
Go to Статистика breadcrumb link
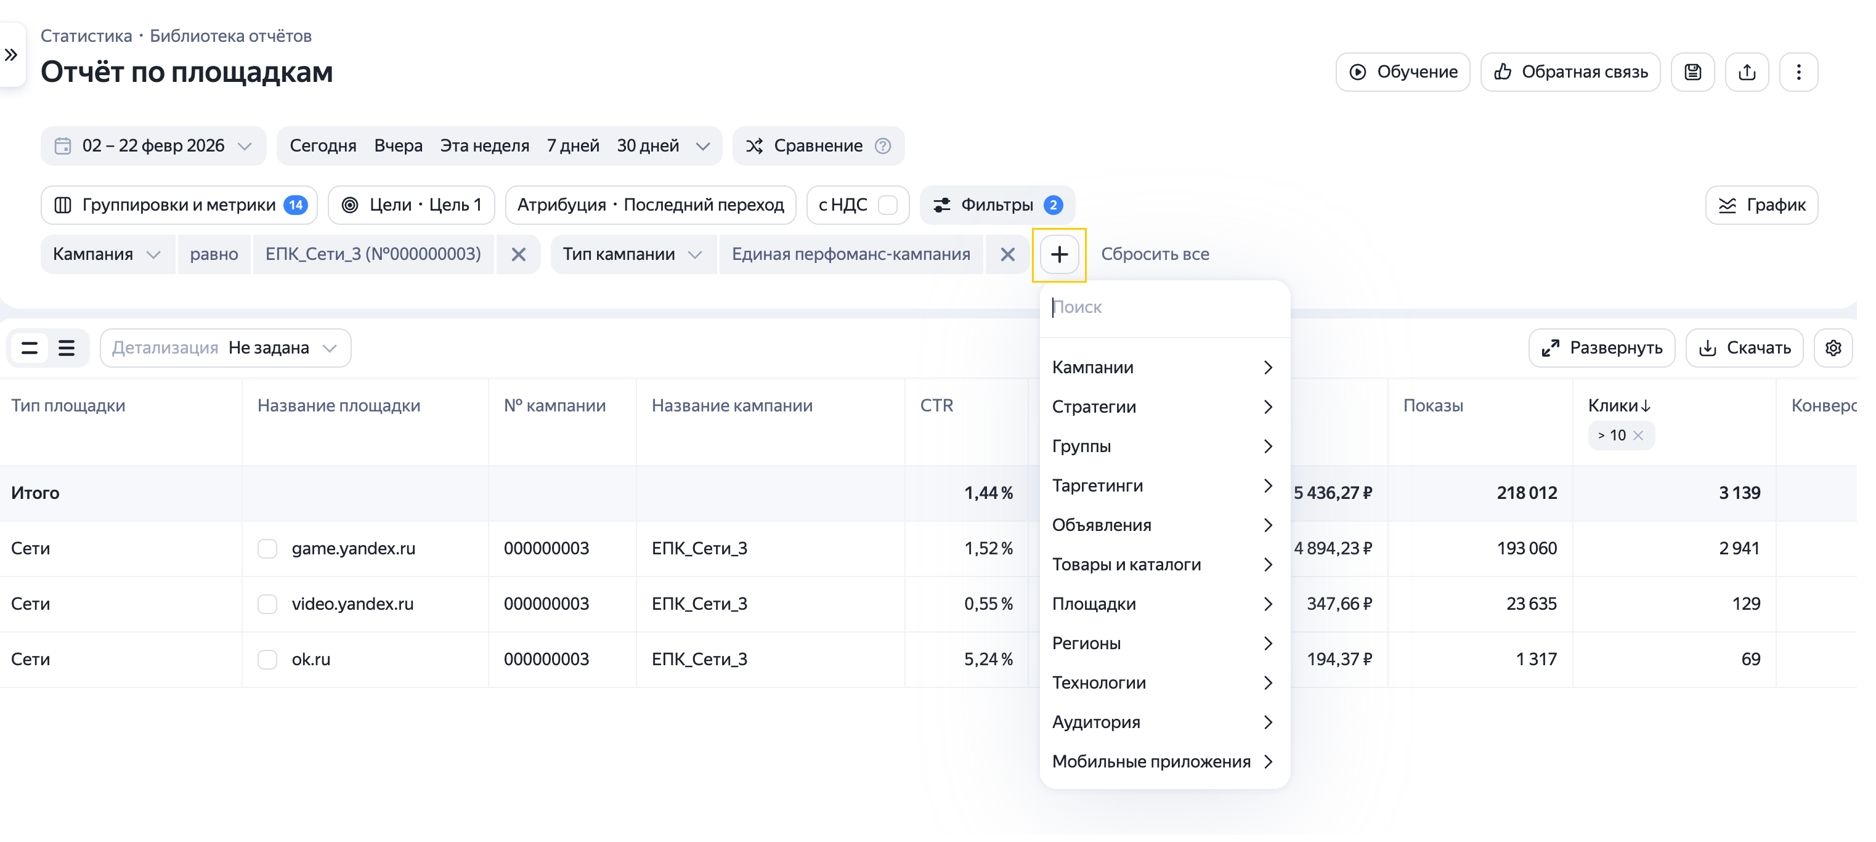[x=87, y=36]
